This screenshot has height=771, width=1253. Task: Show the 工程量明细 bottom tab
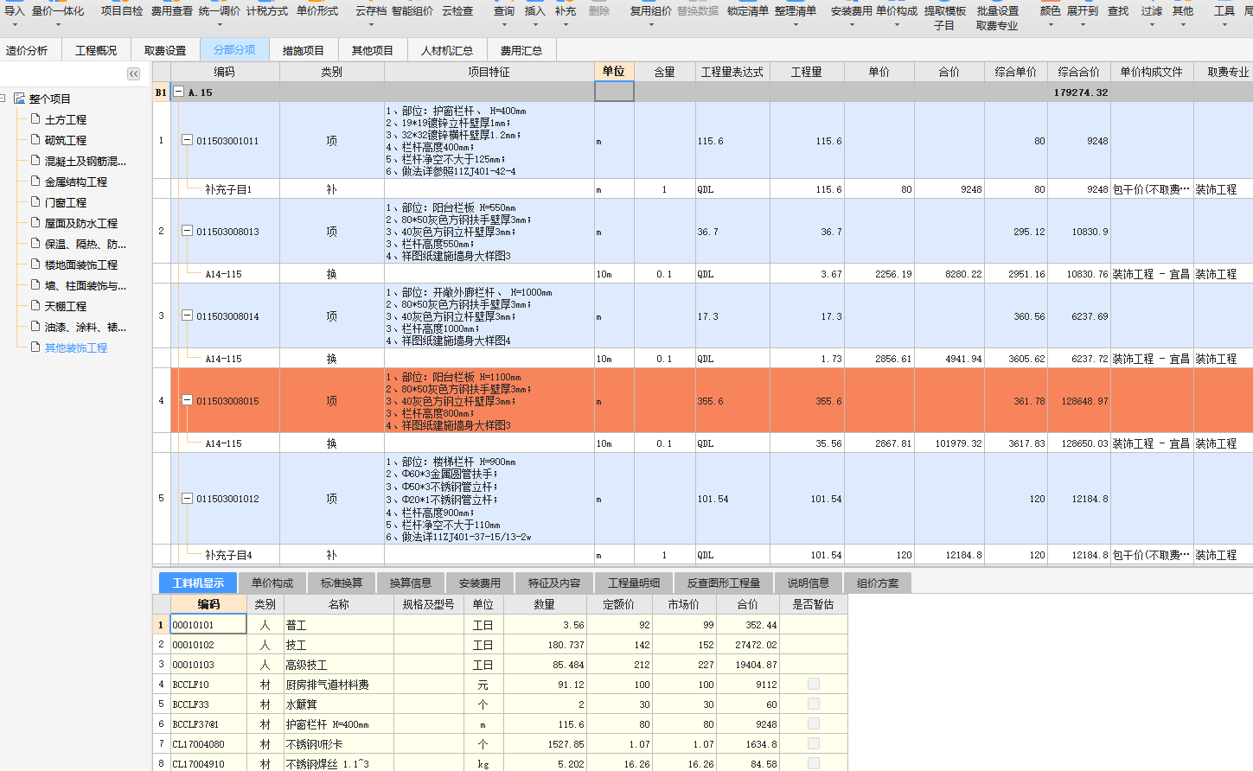tap(634, 583)
